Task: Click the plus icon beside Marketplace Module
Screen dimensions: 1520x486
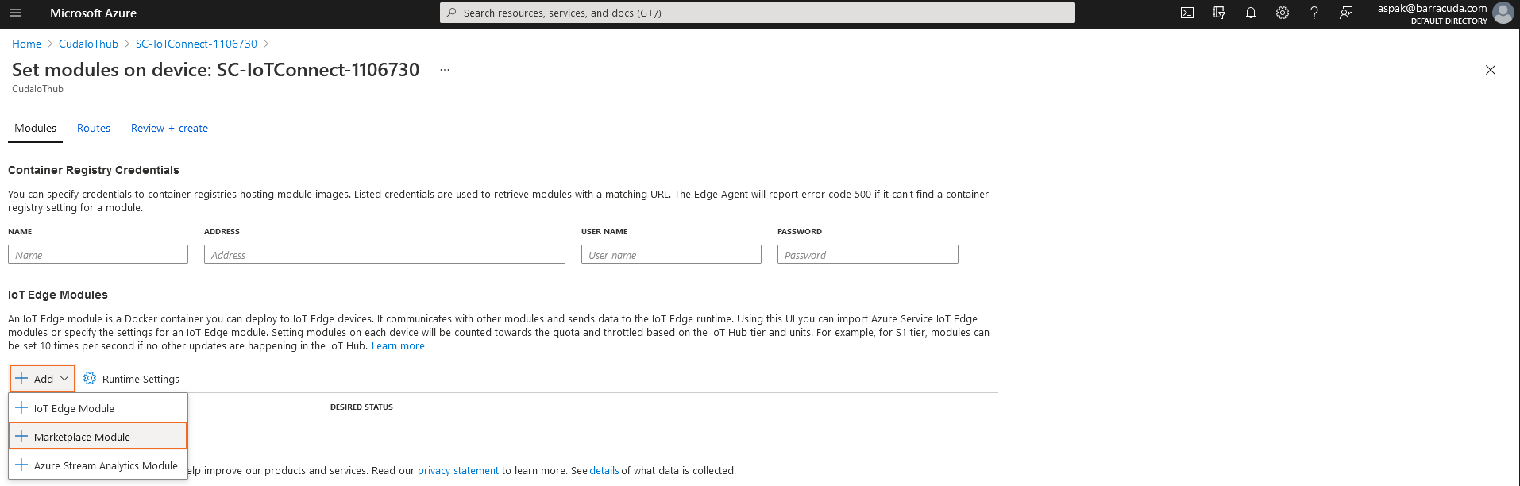Action: pyautogui.click(x=21, y=436)
